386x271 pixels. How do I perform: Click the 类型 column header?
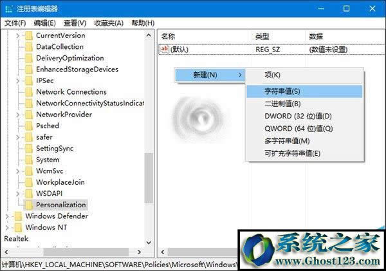(x=262, y=36)
